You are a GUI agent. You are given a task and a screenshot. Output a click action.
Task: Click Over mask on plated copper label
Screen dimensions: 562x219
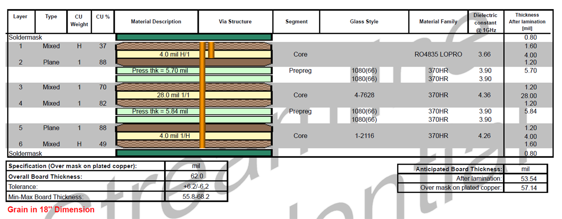pyautogui.click(x=461, y=188)
